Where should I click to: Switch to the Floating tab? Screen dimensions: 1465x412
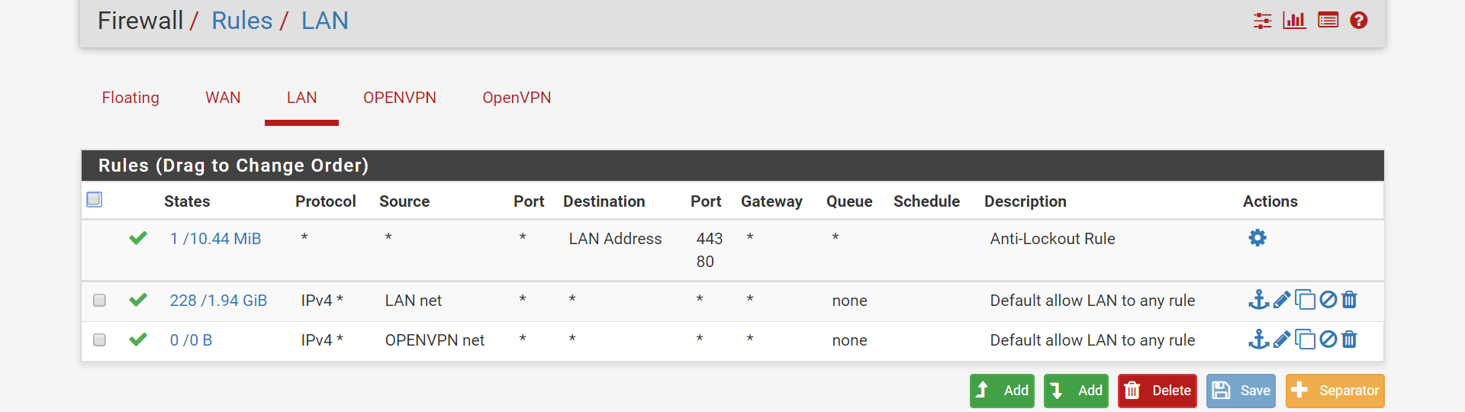click(x=130, y=98)
